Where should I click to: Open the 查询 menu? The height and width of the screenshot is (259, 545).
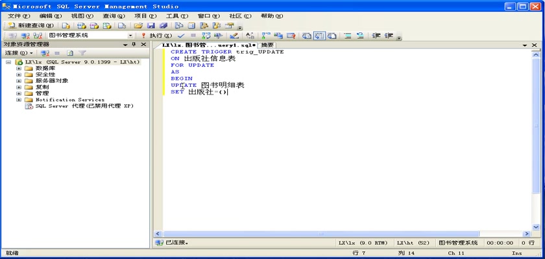(x=114, y=16)
